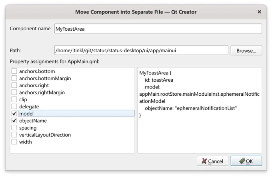Click the 'id: toastArea' preview line
Screen dimensions: 272x177
coord(159,80)
